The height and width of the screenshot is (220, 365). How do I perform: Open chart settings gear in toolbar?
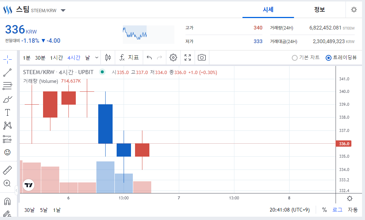pos(173,57)
